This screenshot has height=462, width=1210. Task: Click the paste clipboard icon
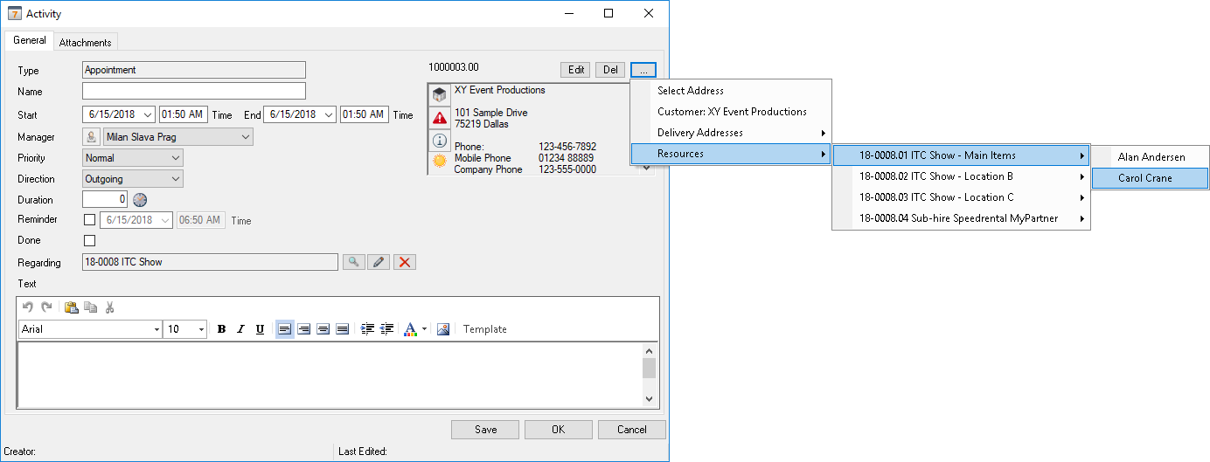point(72,307)
